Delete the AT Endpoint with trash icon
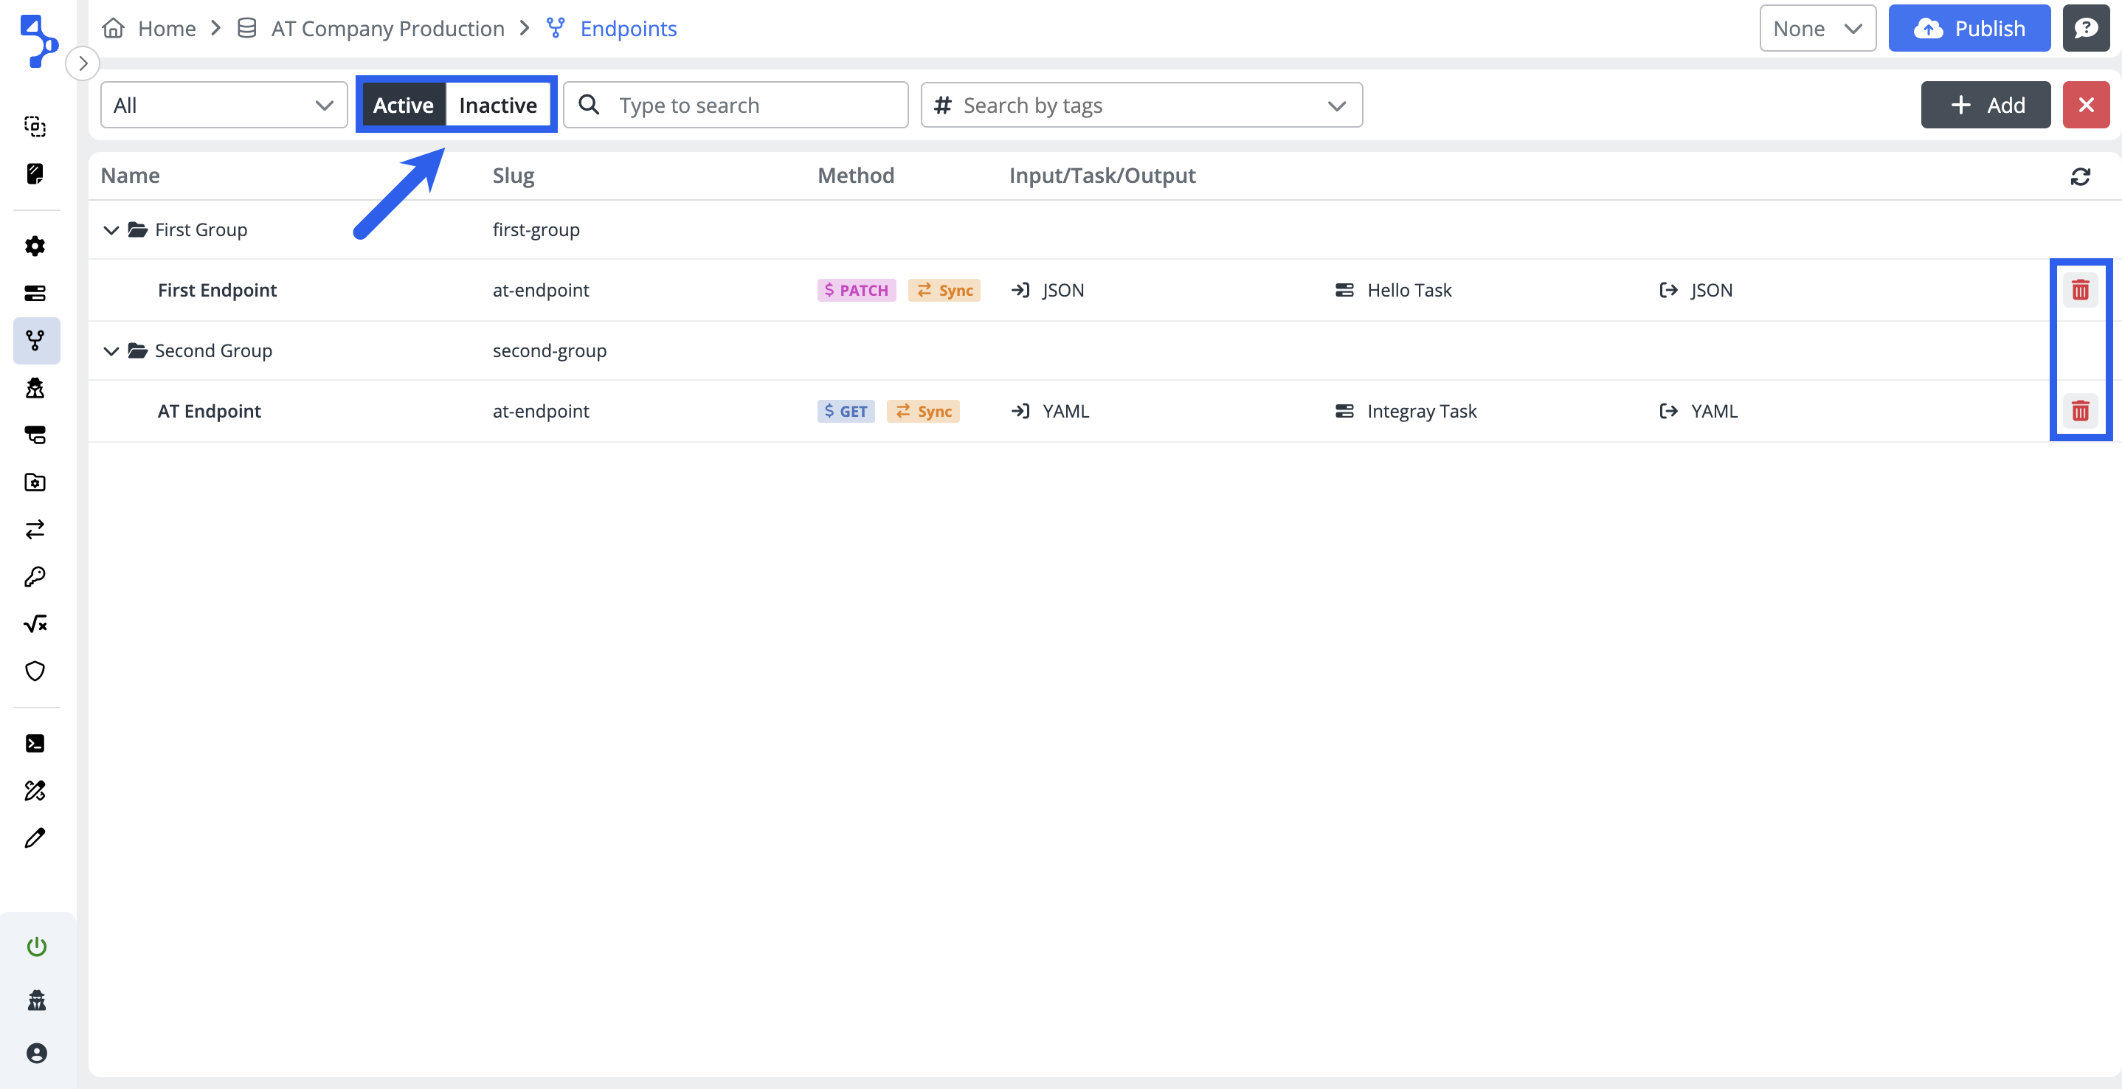Viewport: 2122px width, 1089px height. pyautogui.click(x=2079, y=411)
